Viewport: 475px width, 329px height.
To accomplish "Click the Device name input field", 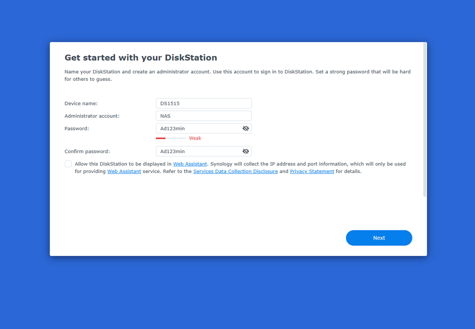I will tap(204, 103).
